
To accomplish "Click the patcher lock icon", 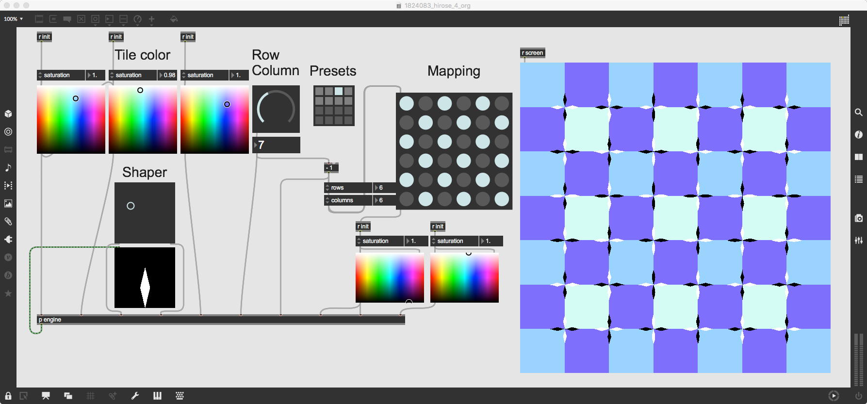I will [x=8, y=396].
